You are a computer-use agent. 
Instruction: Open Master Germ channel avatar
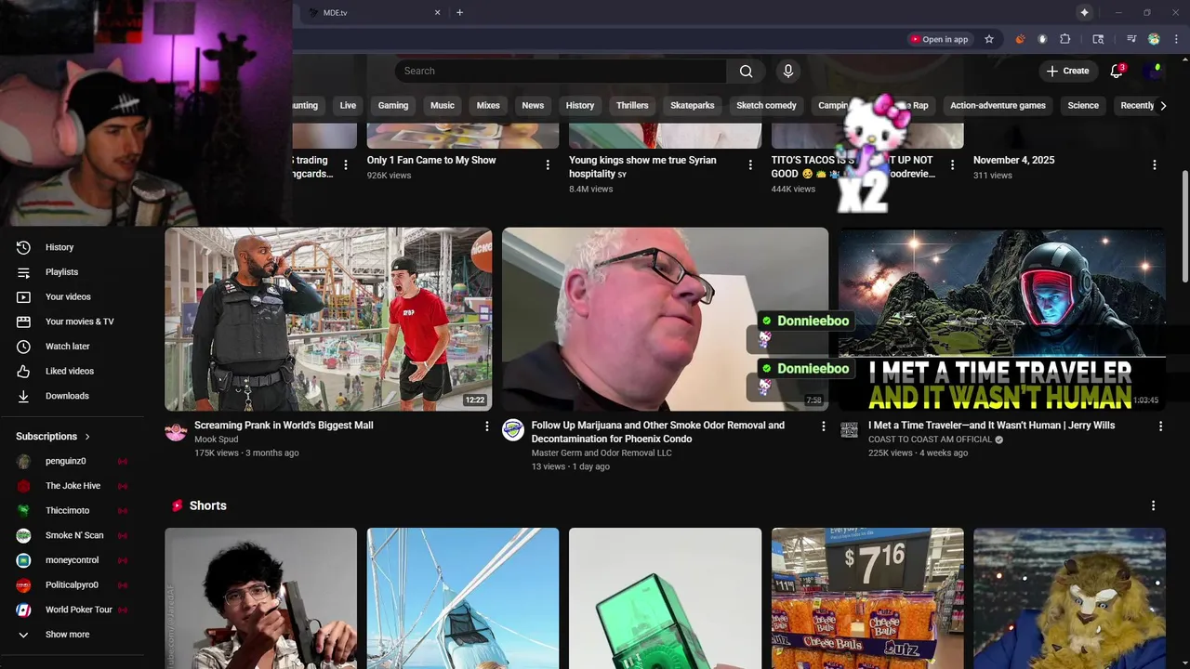click(513, 429)
